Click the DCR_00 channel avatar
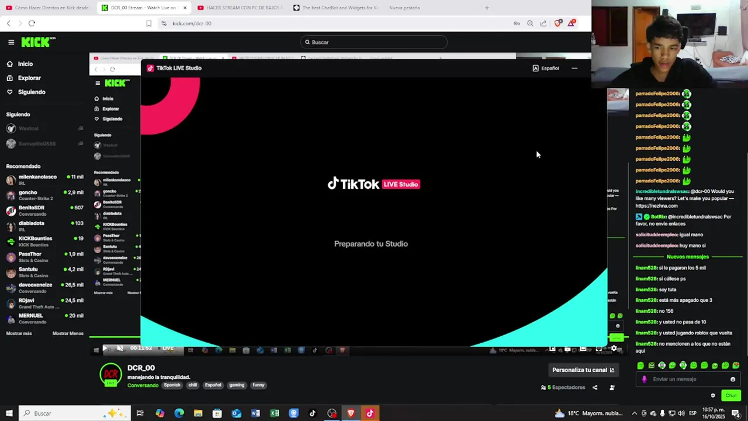This screenshot has width=748, height=421. click(110, 375)
